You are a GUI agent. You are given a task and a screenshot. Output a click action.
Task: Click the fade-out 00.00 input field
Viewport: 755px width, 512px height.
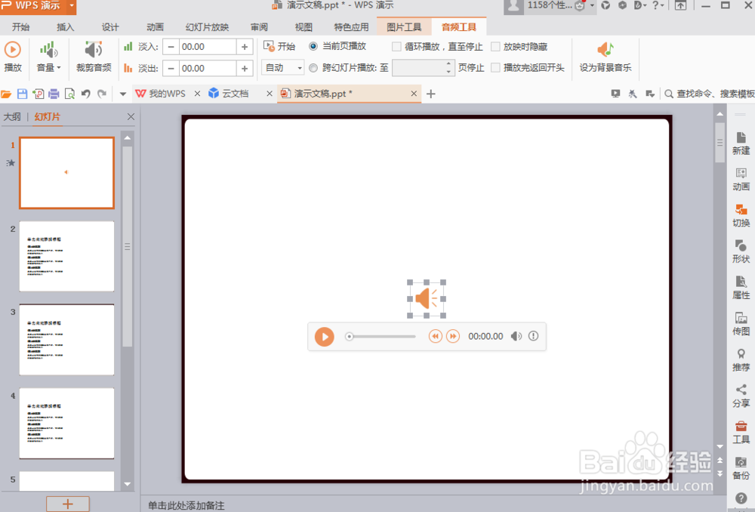coord(208,69)
